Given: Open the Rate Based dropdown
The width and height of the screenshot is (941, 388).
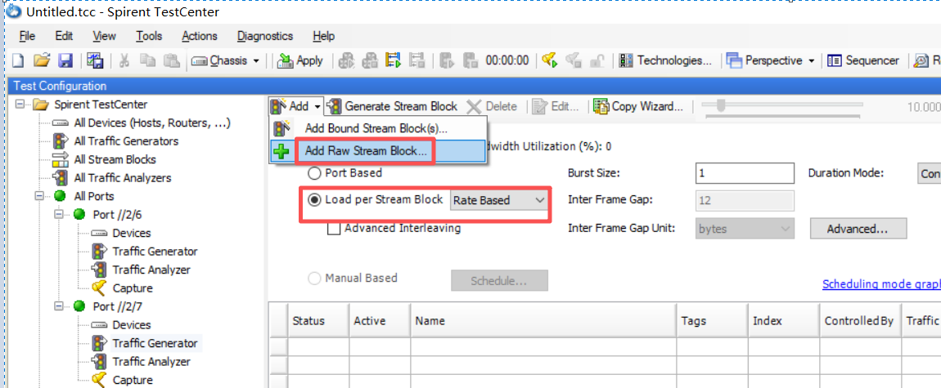Looking at the screenshot, I should (498, 201).
